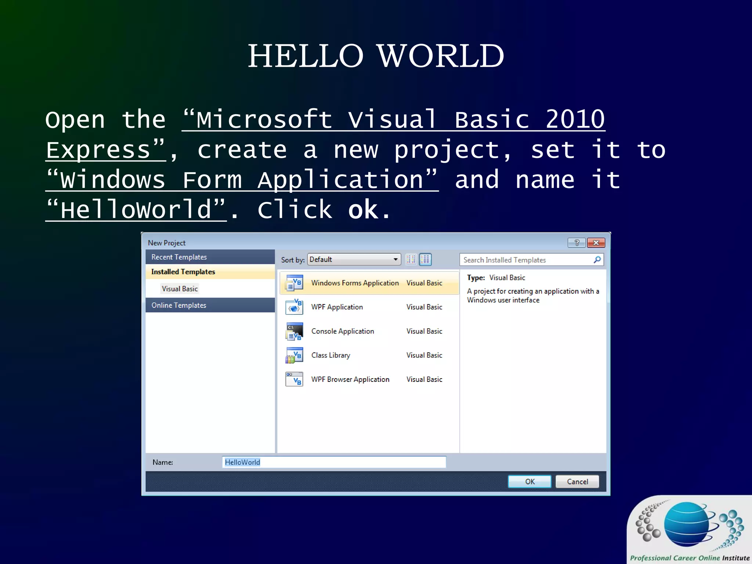Click Visual Basic label in Console Application row

click(x=424, y=331)
